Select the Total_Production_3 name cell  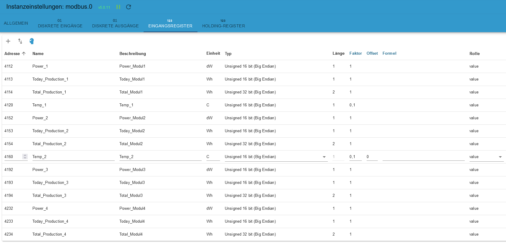49,195
